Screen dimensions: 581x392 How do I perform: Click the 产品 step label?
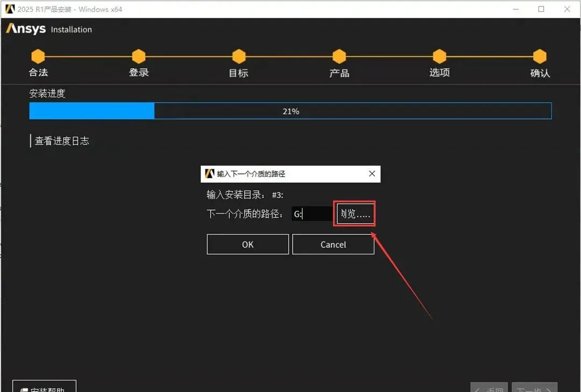coord(339,73)
